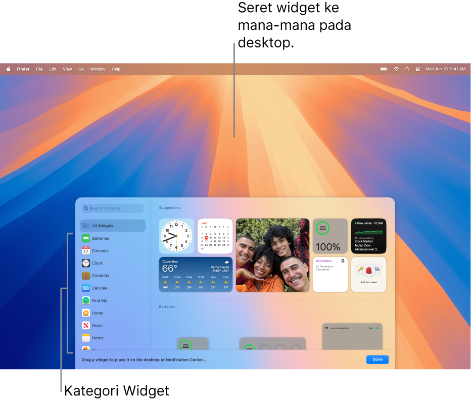Select the Clock category icon
This screenshot has width=472, height=402.
coord(86,263)
